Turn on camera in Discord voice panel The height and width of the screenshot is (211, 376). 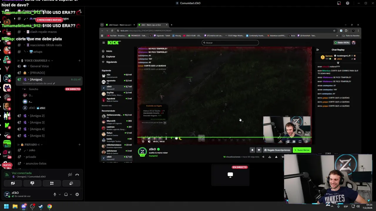13,183
